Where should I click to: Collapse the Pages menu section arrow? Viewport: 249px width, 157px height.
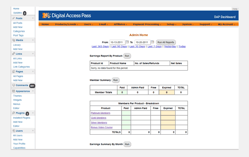tap(33, 71)
